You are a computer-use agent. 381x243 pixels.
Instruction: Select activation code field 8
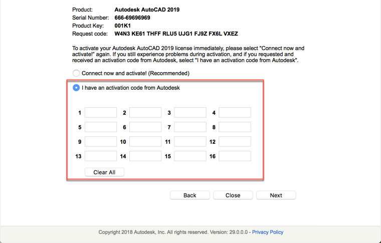coord(235,127)
